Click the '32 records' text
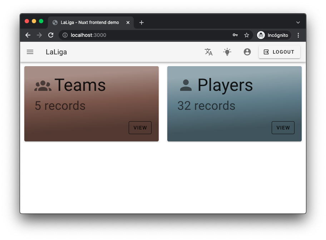This screenshot has width=326, height=240. pyautogui.click(x=206, y=106)
